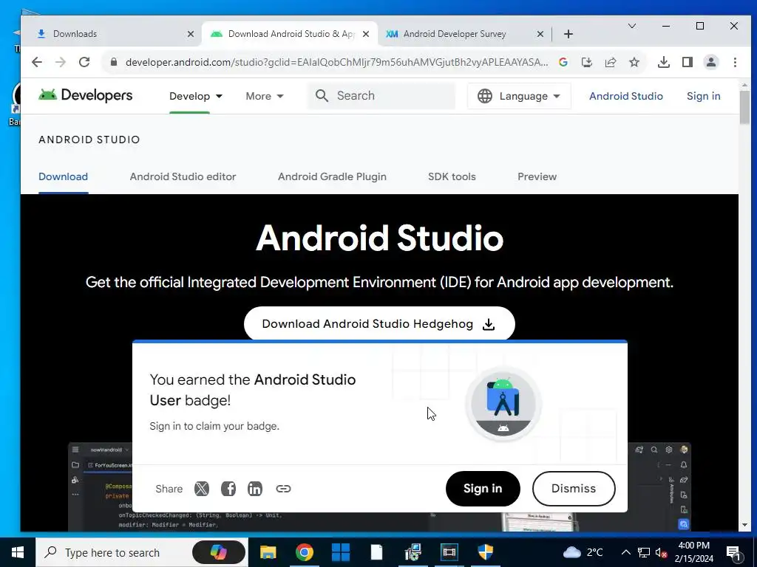The height and width of the screenshot is (567, 757).
Task: Open the Chrome profile avatar
Action: [x=711, y=62]
